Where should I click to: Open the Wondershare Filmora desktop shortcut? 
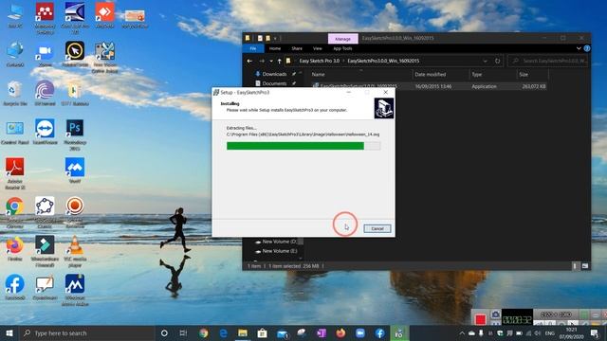45,251
